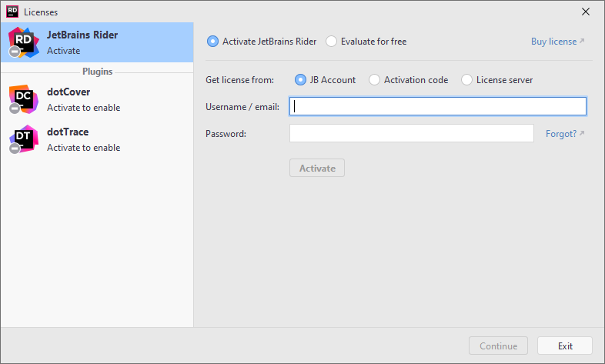Click the dotCover DC plugin icon
This screenshot has width=605, height=364.
tap(24, 99)
